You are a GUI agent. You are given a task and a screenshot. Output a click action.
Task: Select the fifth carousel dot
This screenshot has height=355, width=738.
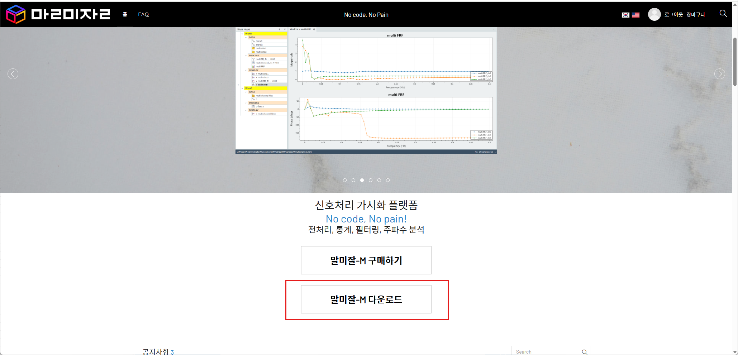pos(379,180)
